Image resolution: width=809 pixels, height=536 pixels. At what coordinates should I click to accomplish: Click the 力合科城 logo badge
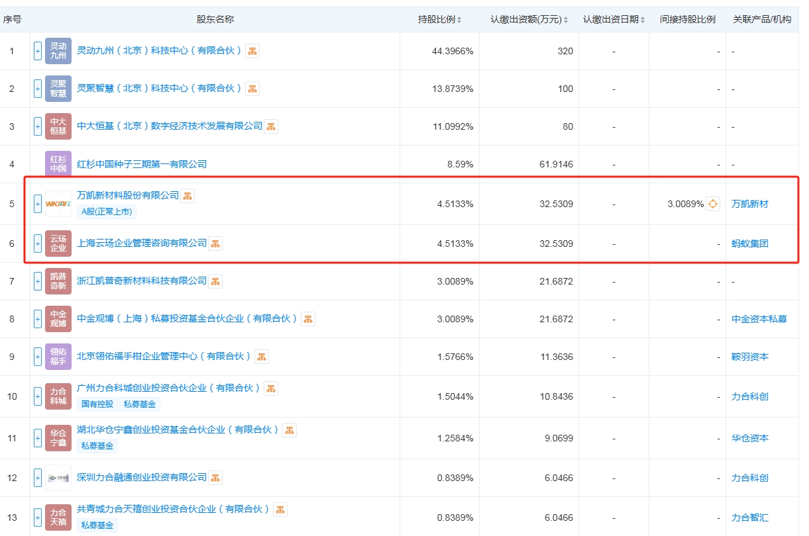pos(58,396)
